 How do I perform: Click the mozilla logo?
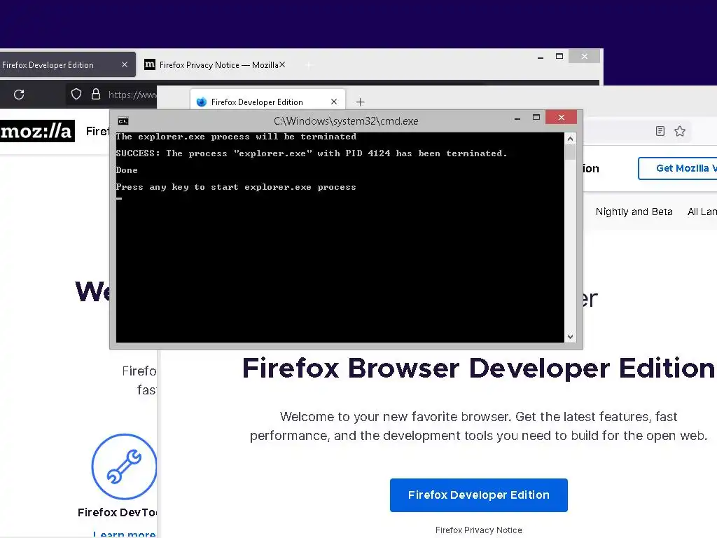tap(37, 131)
